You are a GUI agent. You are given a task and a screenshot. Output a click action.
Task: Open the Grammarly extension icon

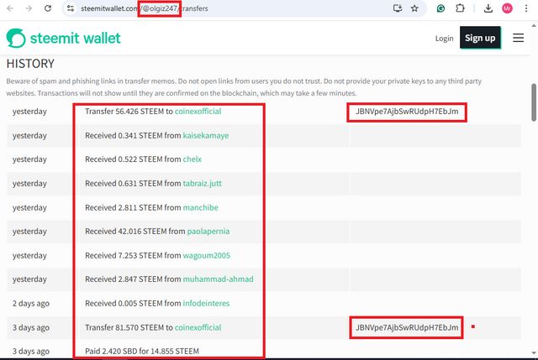pos(440,8)
